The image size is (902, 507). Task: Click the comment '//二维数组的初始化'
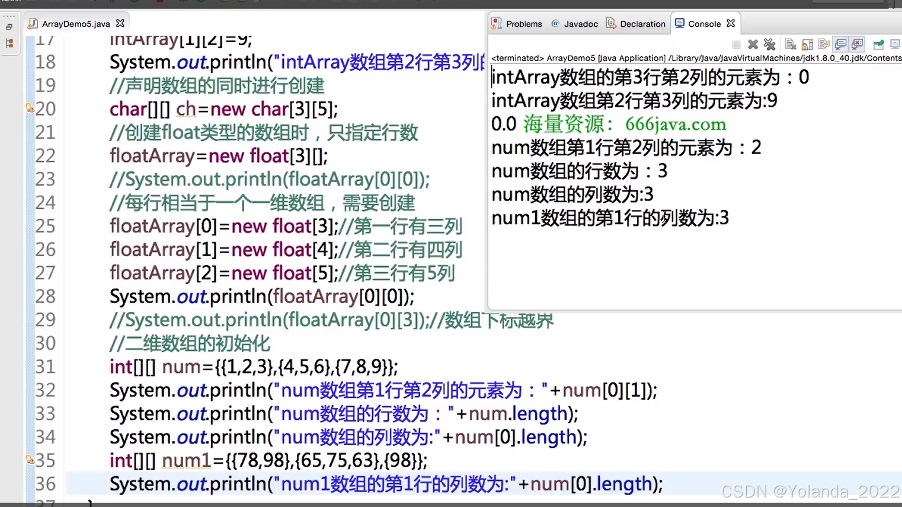click(190, 343)
